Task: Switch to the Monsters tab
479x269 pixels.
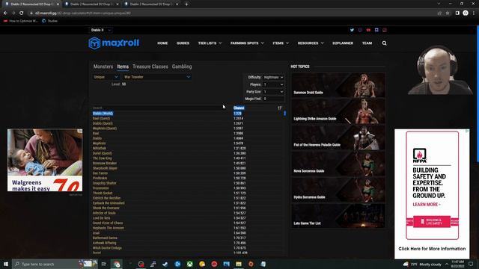Action: pos(103,67)
